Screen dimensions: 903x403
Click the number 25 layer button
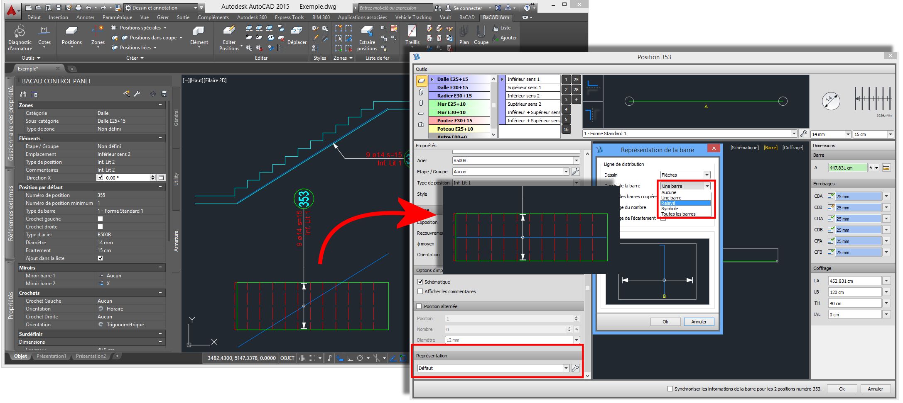[576, 80]
